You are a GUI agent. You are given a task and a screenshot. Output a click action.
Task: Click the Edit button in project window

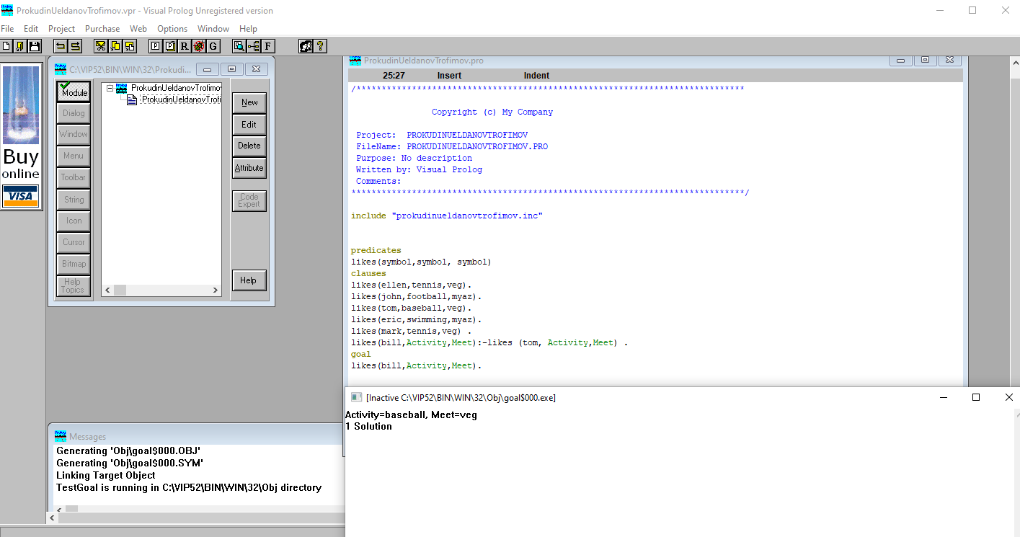pyautogui.click(x=249, y=124)
